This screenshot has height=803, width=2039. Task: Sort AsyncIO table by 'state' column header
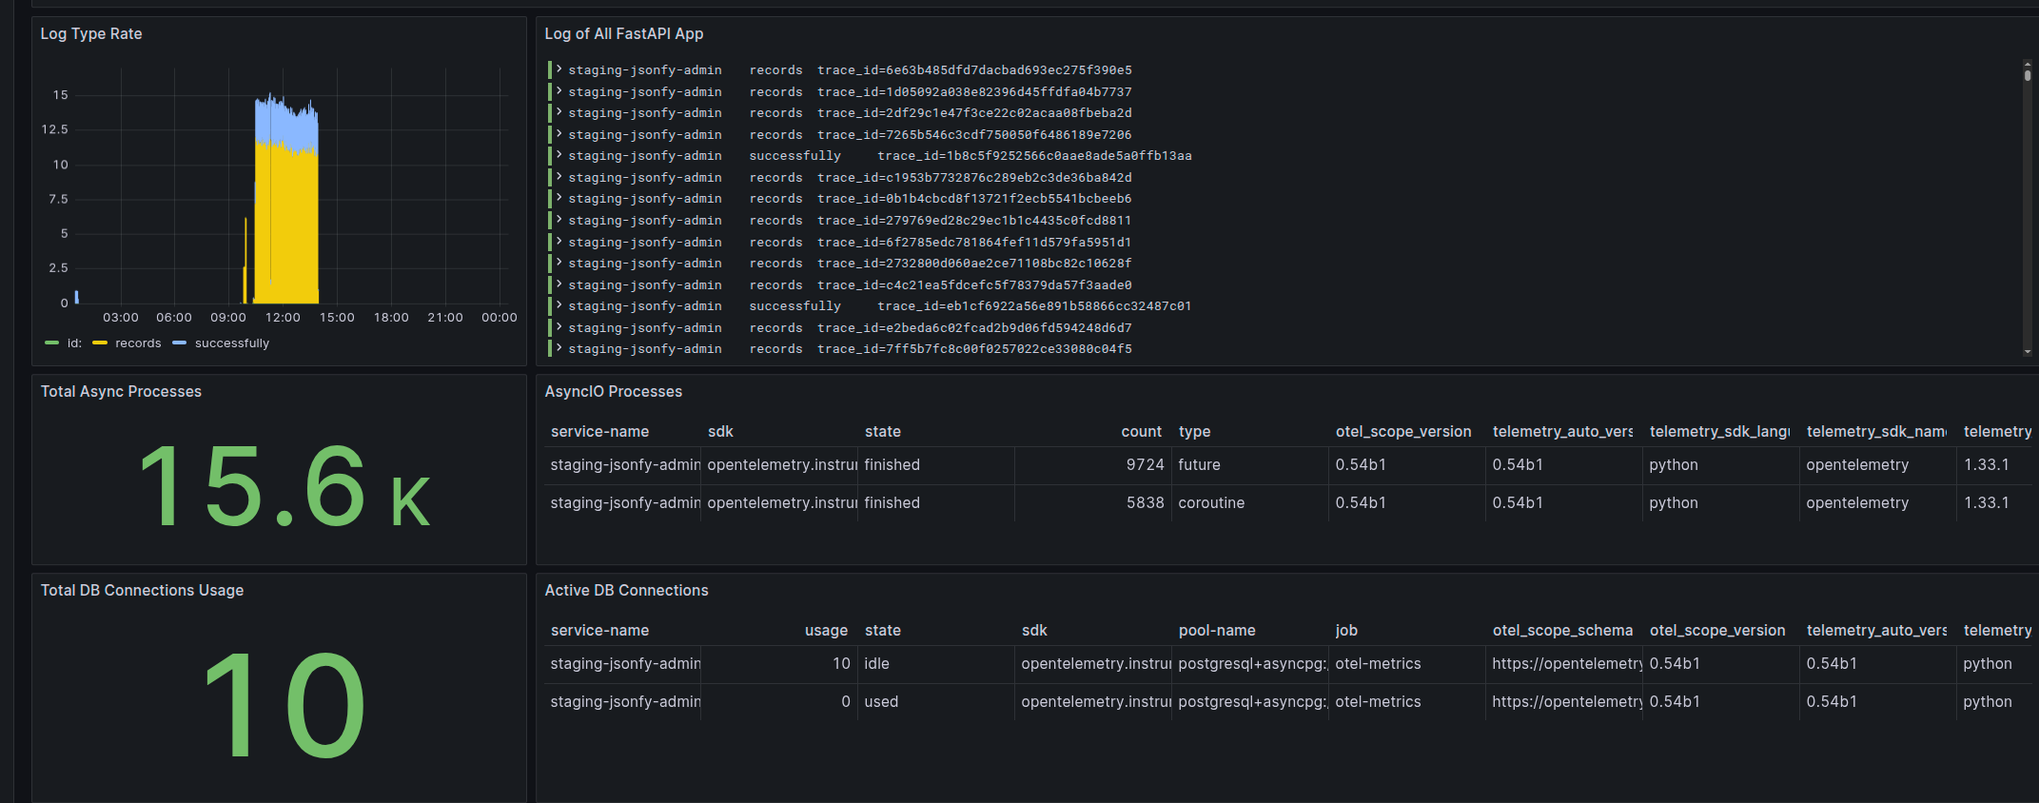pyautogui.click(x=882, y=432)
